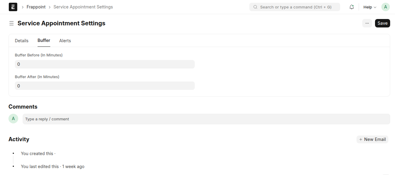
Task: Click the search or command bar
Action: click(295, 7)
